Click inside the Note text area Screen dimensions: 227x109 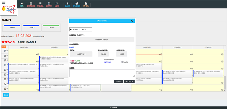pyautogui.click(x=102, y=73)
